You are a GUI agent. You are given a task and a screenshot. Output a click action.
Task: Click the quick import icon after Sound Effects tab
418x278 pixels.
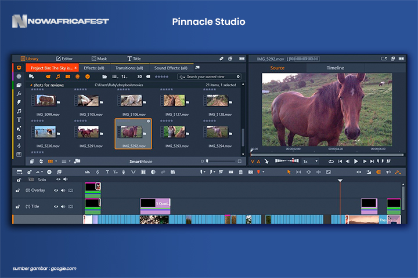(x=197, y=68)
